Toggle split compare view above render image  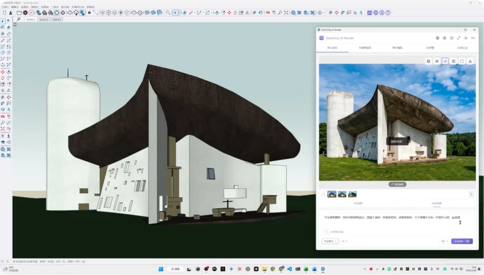(x=453, y=61)
